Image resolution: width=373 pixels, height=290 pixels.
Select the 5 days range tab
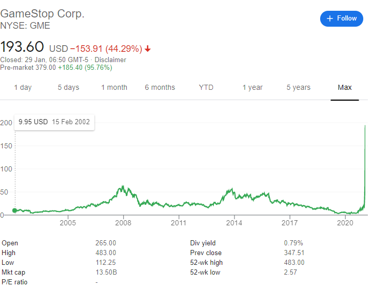click(x=68, y=87)
